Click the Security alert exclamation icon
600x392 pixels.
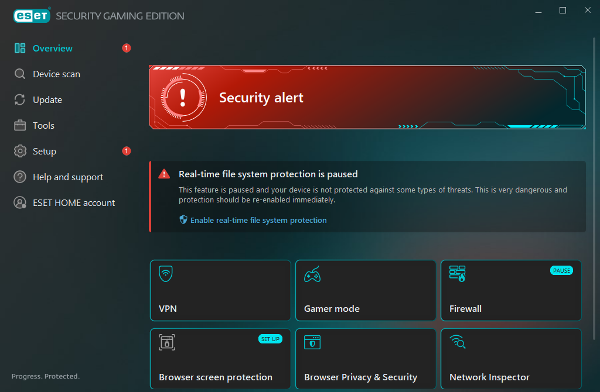point(183,98)
